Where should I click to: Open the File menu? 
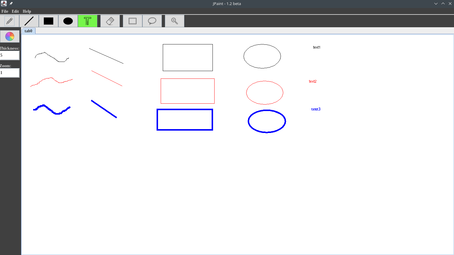click(x=5, y=11)
